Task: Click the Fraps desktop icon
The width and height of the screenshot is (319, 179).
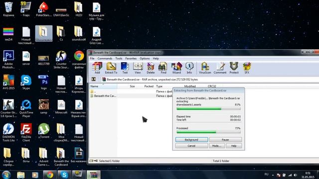Action: click(x=26, y=9)
